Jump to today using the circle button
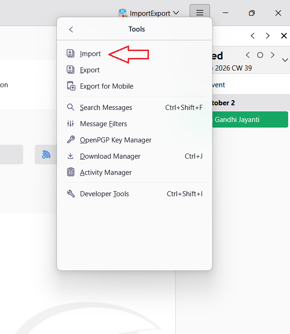 pos(260,55)
